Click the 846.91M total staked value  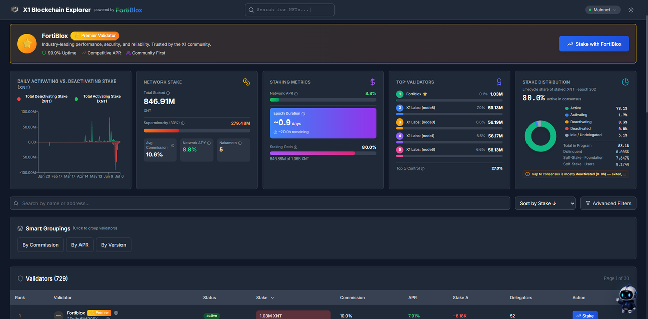[x=159, y=101]
